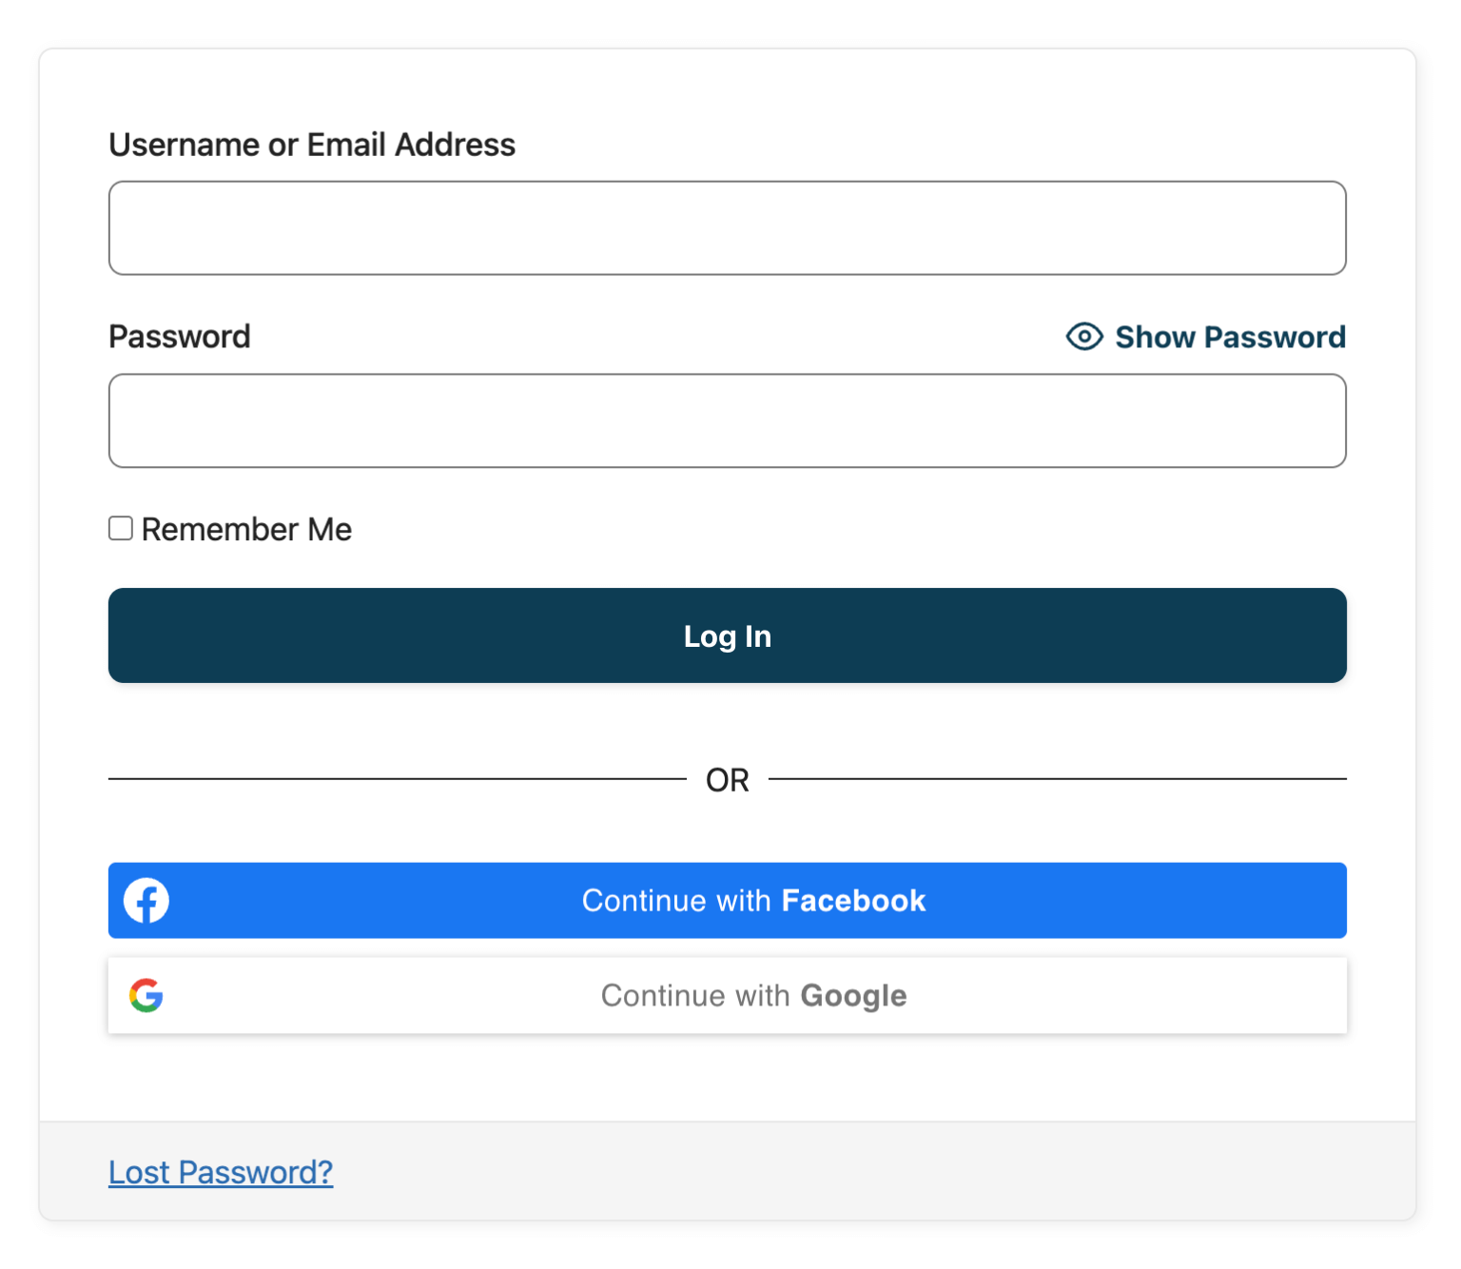Continue with Facebook

click(x=728, y=900)
